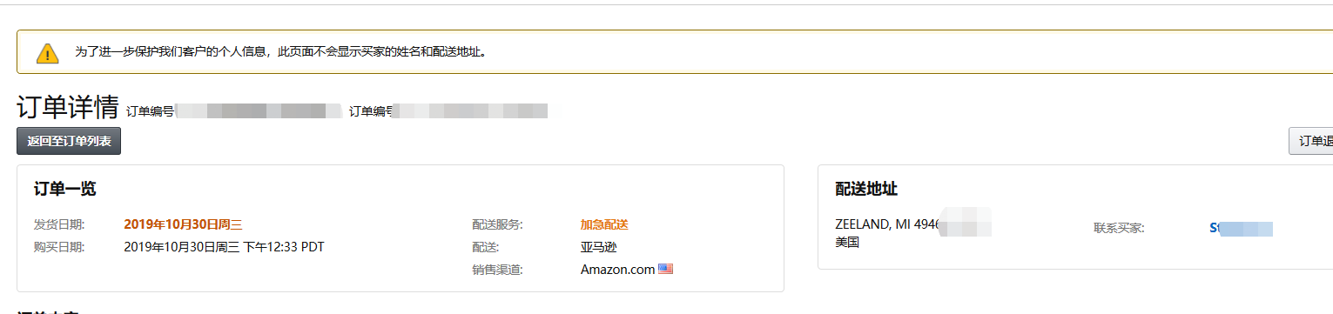The image size is (1333, 314).
Task: Click the 配送地址 section heading
Action: 866,189
